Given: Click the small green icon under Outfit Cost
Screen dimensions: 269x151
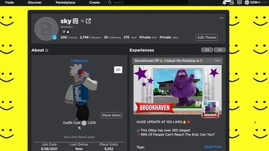Looking at the screenshot, I should coord(79,128).
